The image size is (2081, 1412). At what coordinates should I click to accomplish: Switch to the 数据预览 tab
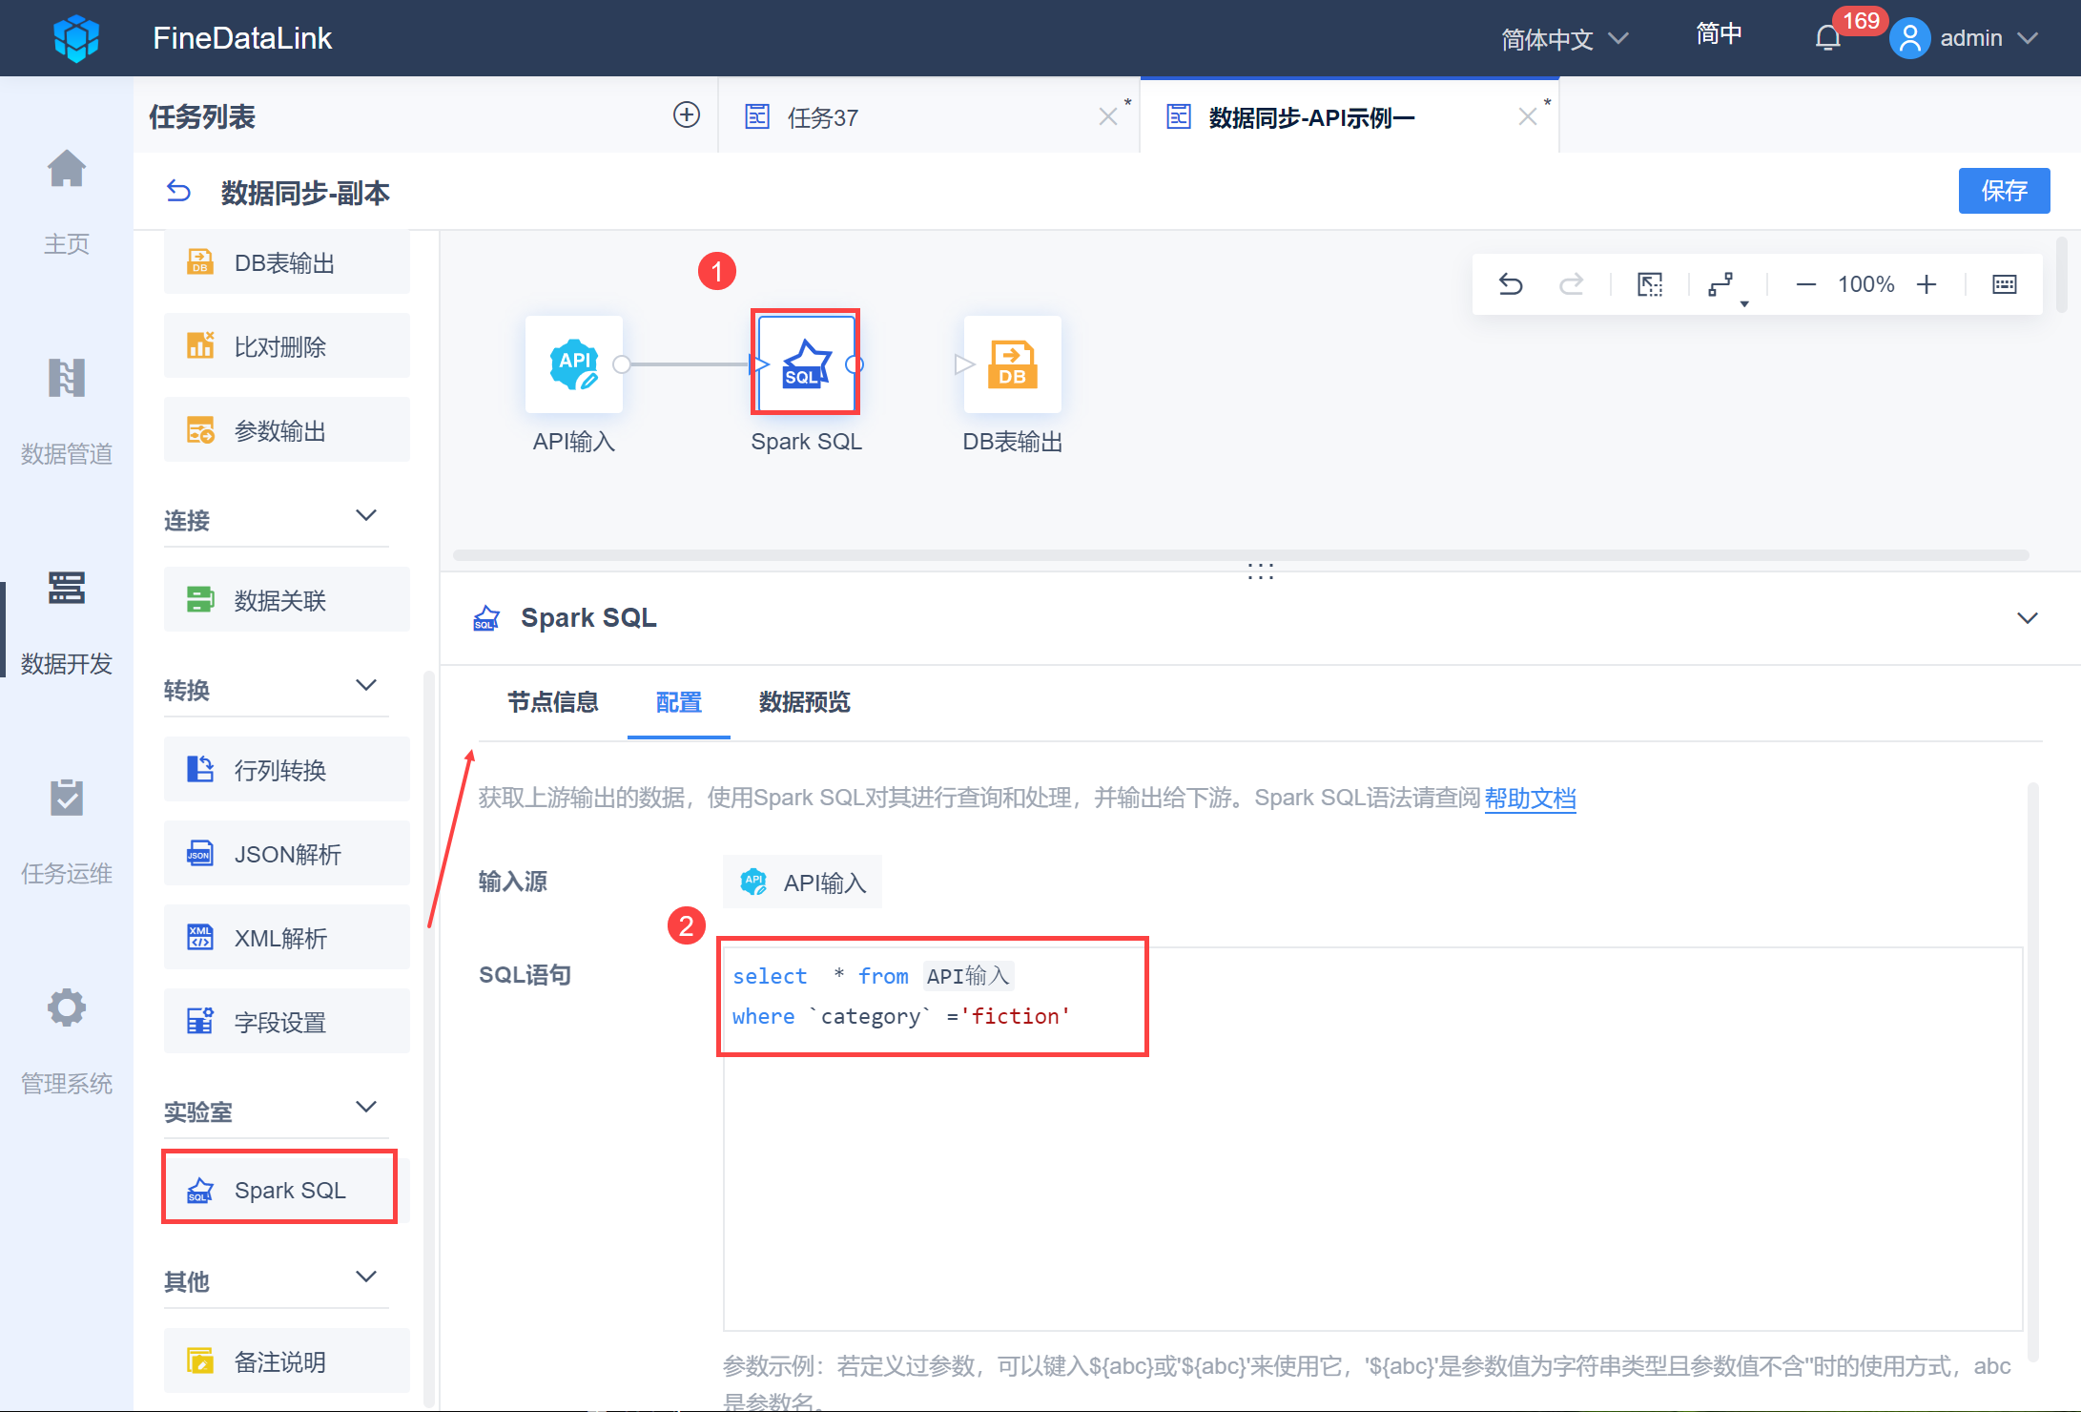(x=803, y=703)
